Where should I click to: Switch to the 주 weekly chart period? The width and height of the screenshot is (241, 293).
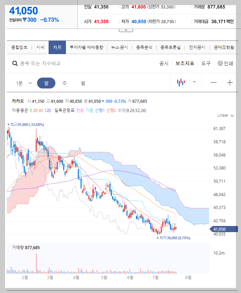point(64,83)
